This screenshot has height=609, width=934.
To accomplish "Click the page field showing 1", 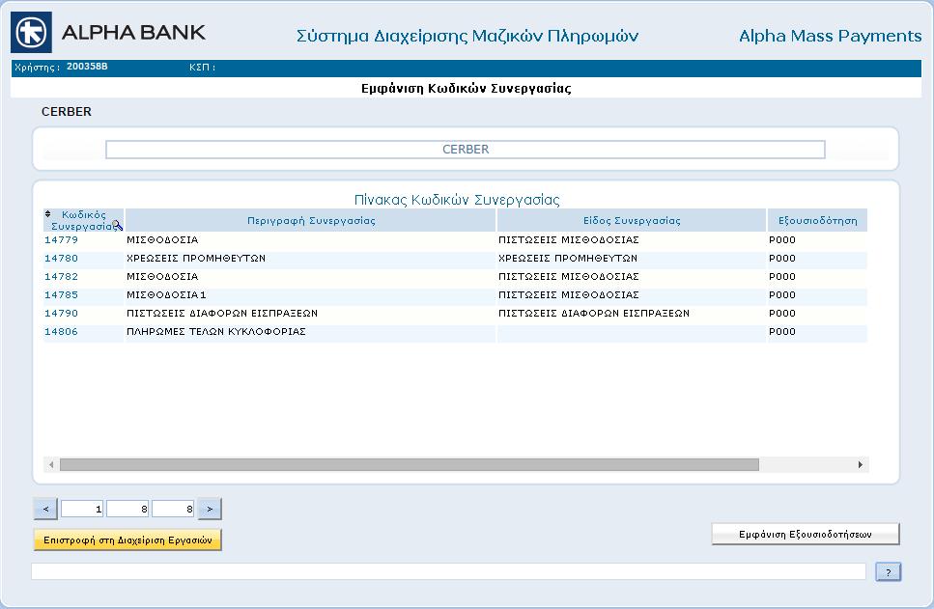I will (x=82, y=509).
